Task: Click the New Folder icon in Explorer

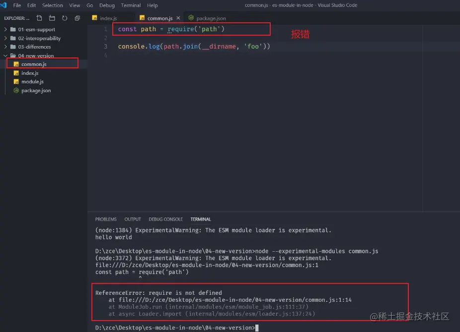Action: pos(52,18)
